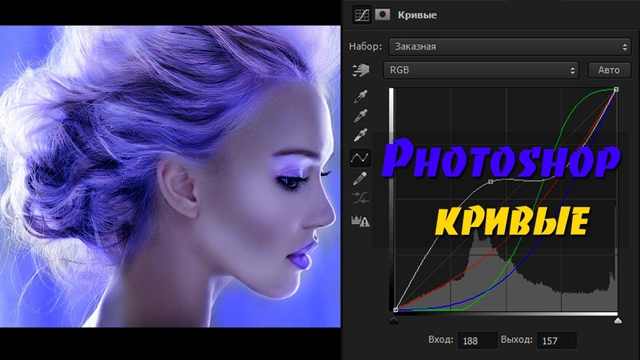Viewport: 640px width, 360px height.
Task: Select the white curve midpoint control point
Action: [x=490, y=182]
